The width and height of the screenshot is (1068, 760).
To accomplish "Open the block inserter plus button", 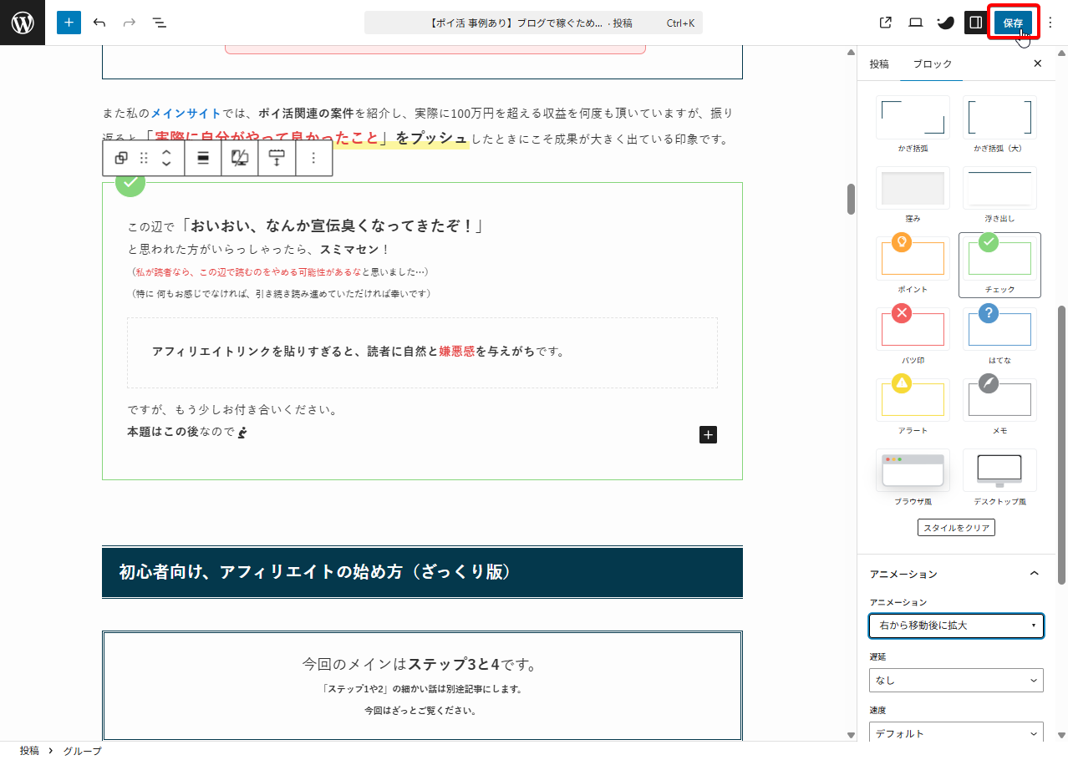I will click(69, 23).
